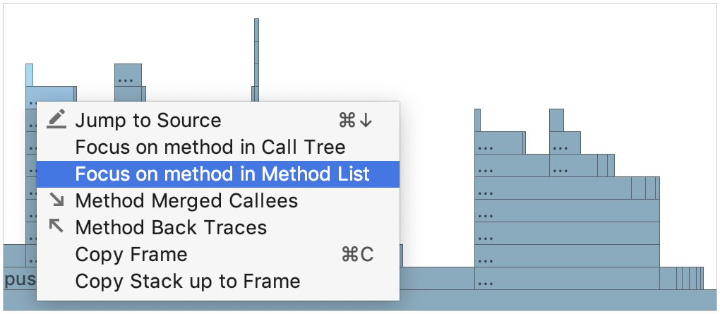This screenshot has width=720, height=314.
Task: Click the ⌘↓ shortcut label for Jump to Source
Action: point(356,121)
